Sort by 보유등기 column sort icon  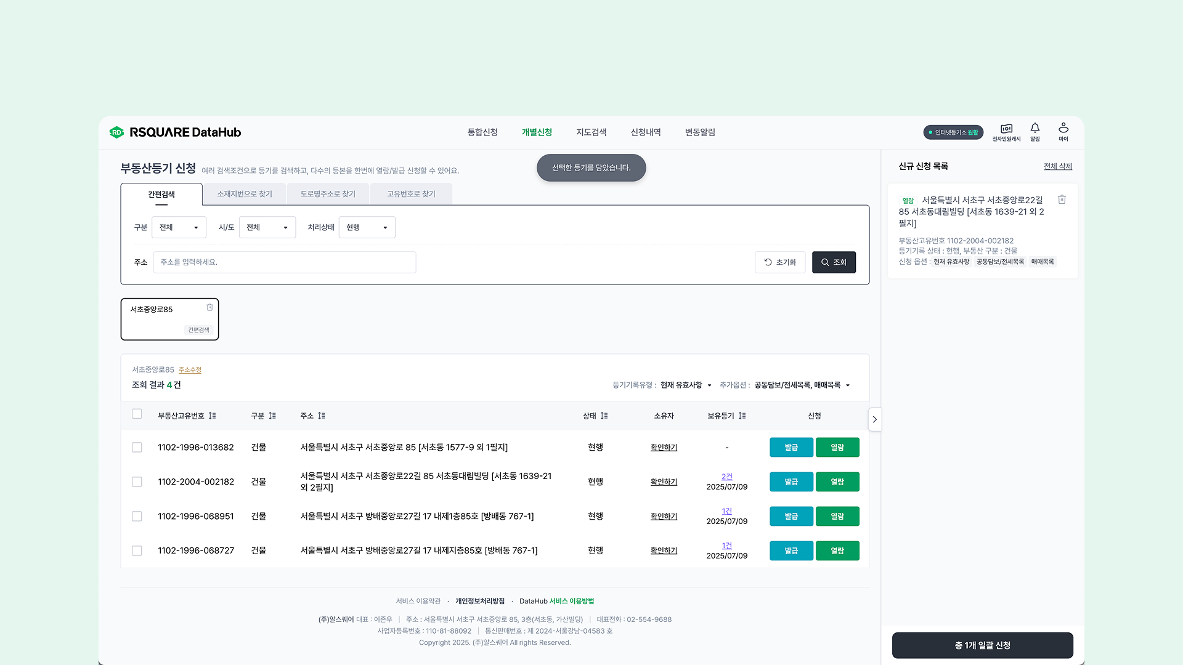point(742,416)
